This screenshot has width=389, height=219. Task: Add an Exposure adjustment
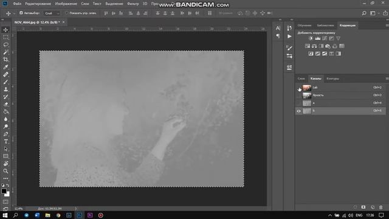[331, 38]
